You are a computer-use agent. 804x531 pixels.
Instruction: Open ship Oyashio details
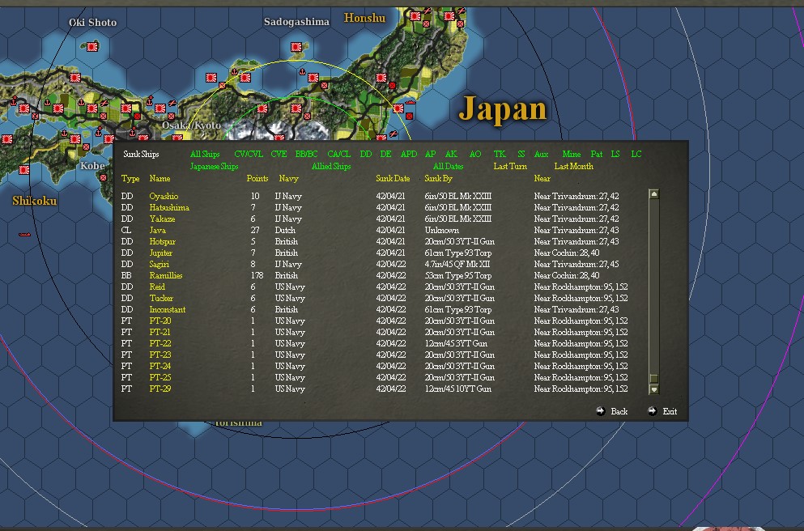click(164, 196)
